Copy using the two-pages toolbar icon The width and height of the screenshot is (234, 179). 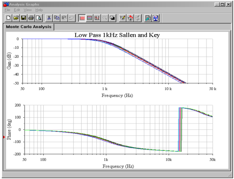[57, 18]
